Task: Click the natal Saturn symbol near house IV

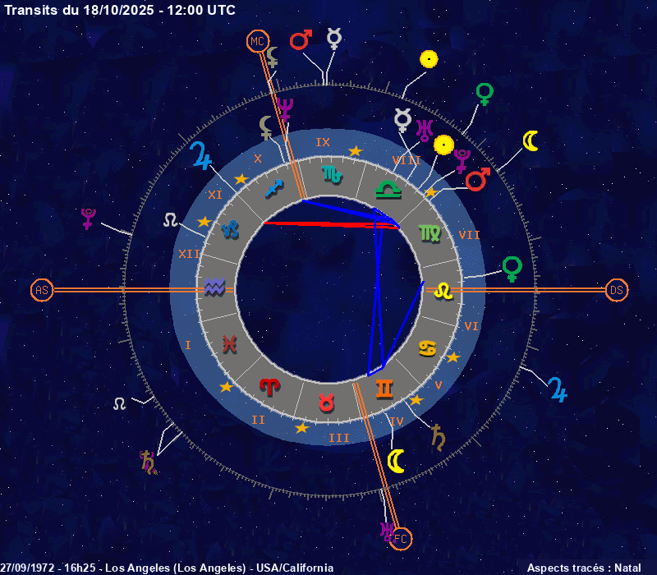Action: tap(439, 436)
